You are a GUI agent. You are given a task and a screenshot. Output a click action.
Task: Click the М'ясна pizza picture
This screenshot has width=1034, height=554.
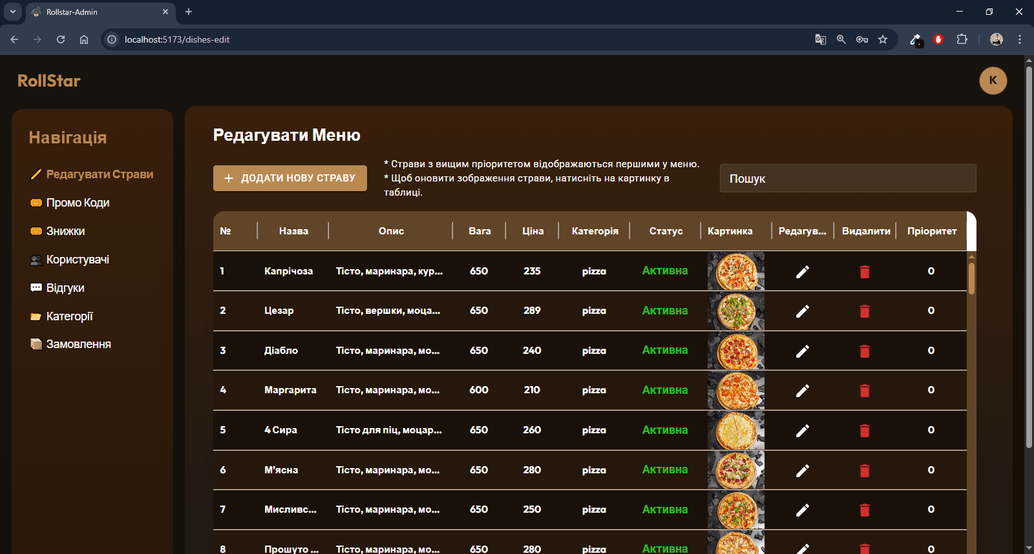(x=736, y=470)
